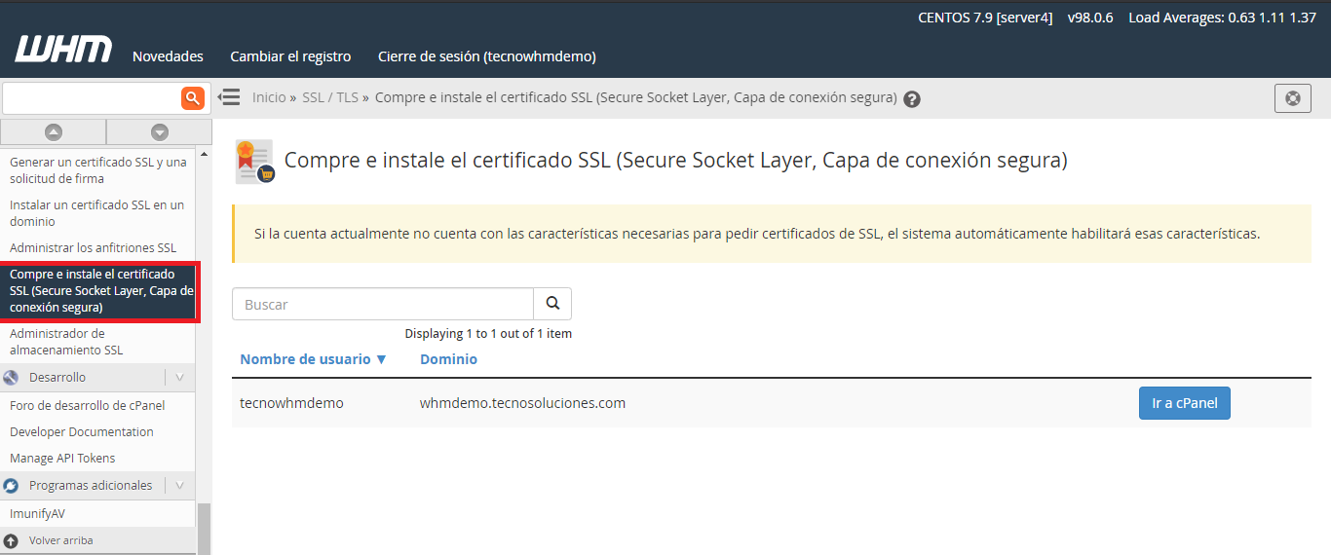This screenshot has width=1331, height=555.
Task: Click the Volver arriba arrow icon
Action: [12, 540]
